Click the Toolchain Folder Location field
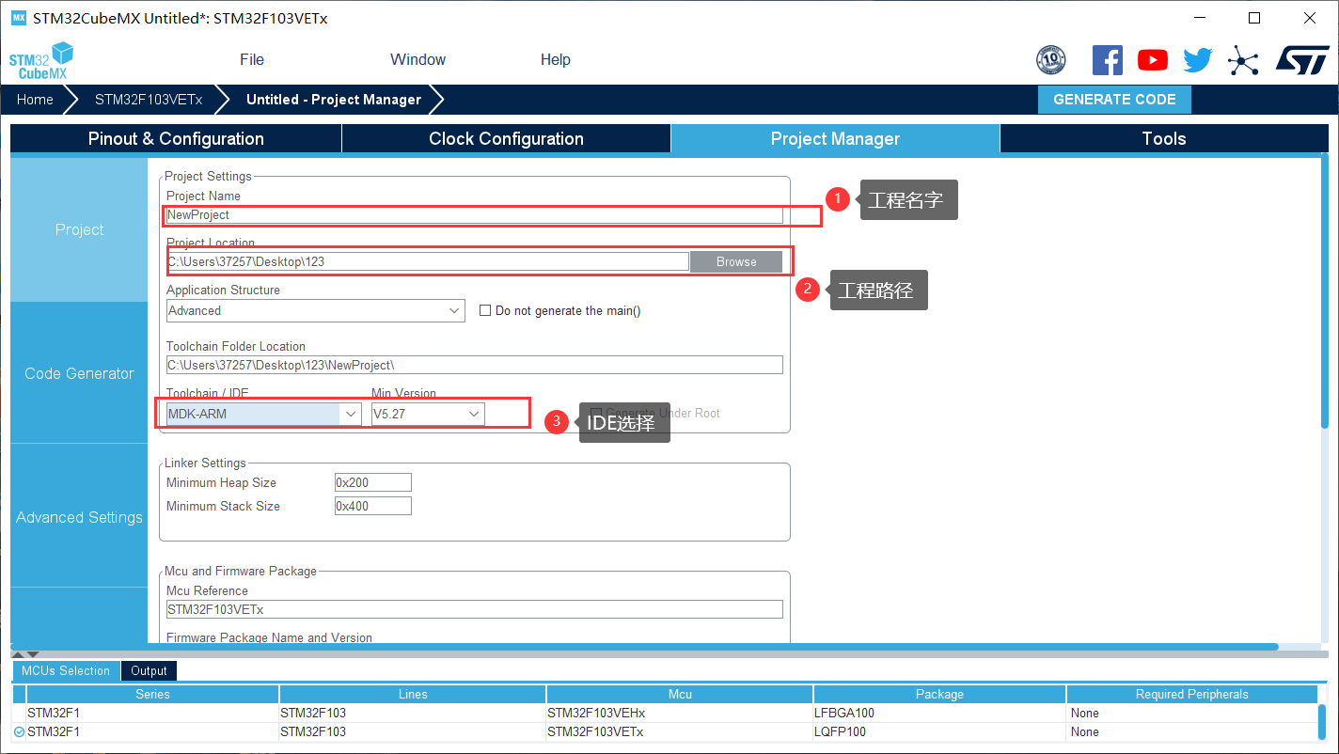This screenshot has width=1339, height=754. 474,365
